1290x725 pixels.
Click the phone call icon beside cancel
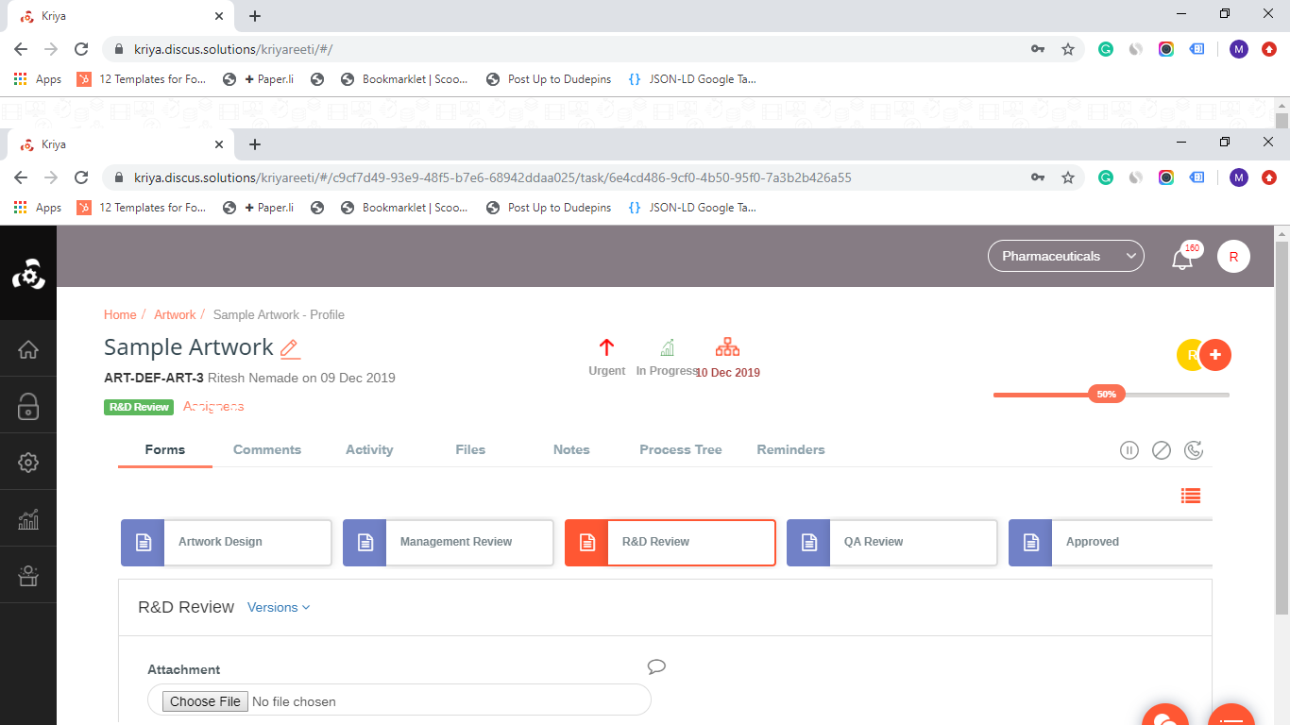pyautogui.click(x=1194, y=450)
